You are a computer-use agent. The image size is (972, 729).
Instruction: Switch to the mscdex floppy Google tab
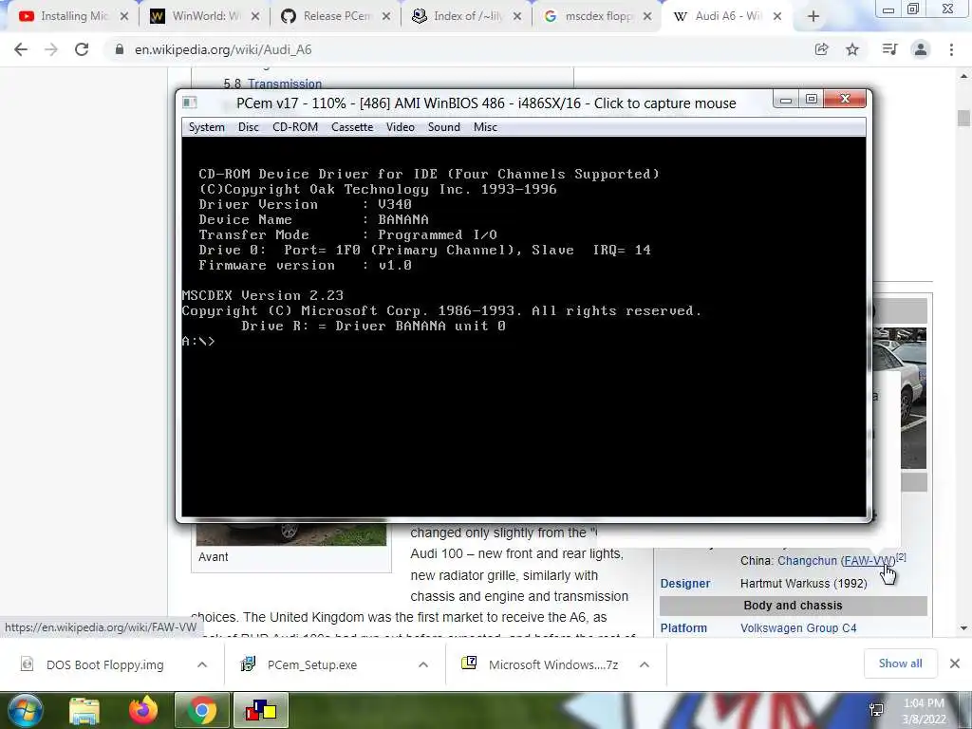598,16
